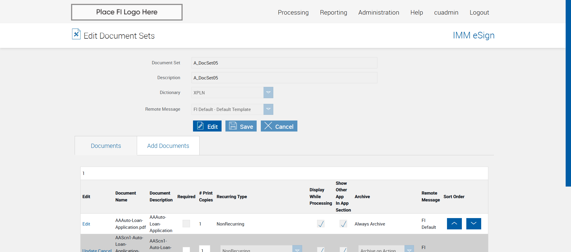Open the Administration menu

pyautogui.click(x=379, y=12)
